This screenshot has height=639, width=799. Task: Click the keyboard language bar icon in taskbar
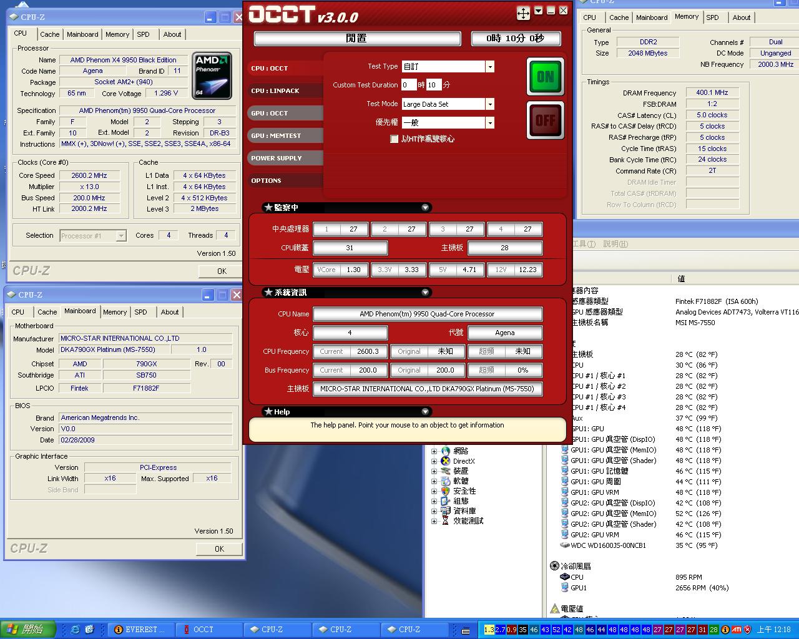tap(466, 630)
